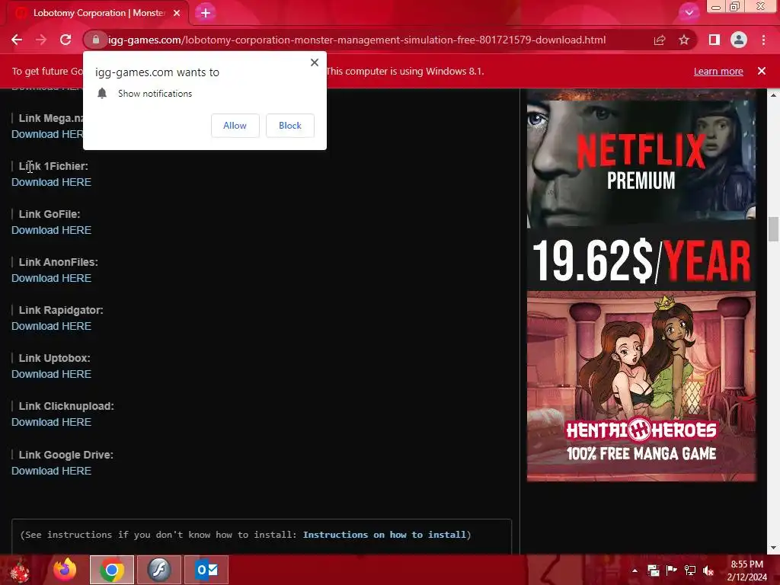Open Learn more link in infobar
Image resolution: width=780 pixels, height=585 pixels.
tap(718, 71)
